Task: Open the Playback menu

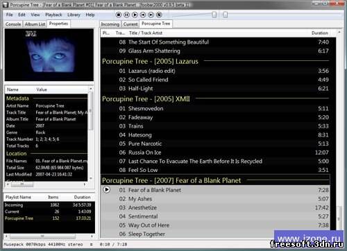Action: pyautogui.click(x=53, y=15)
